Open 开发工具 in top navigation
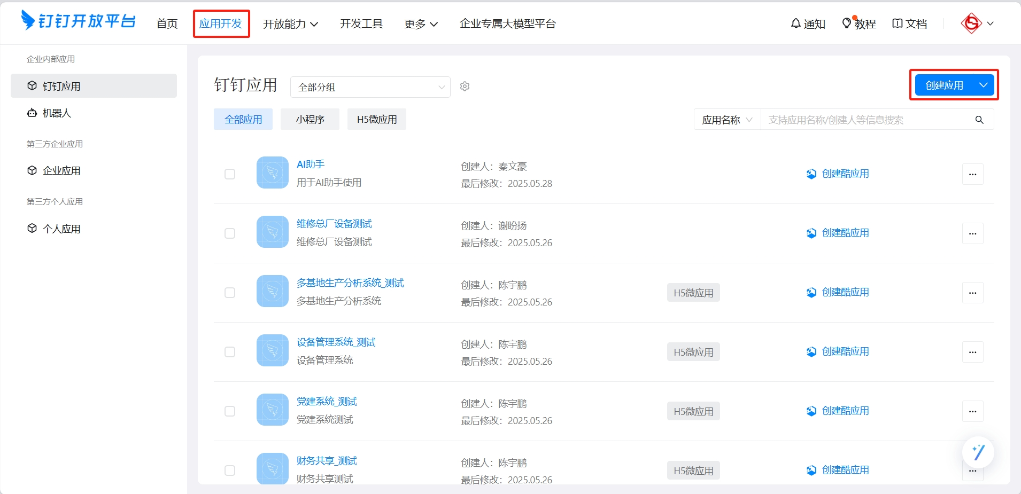 361,23
